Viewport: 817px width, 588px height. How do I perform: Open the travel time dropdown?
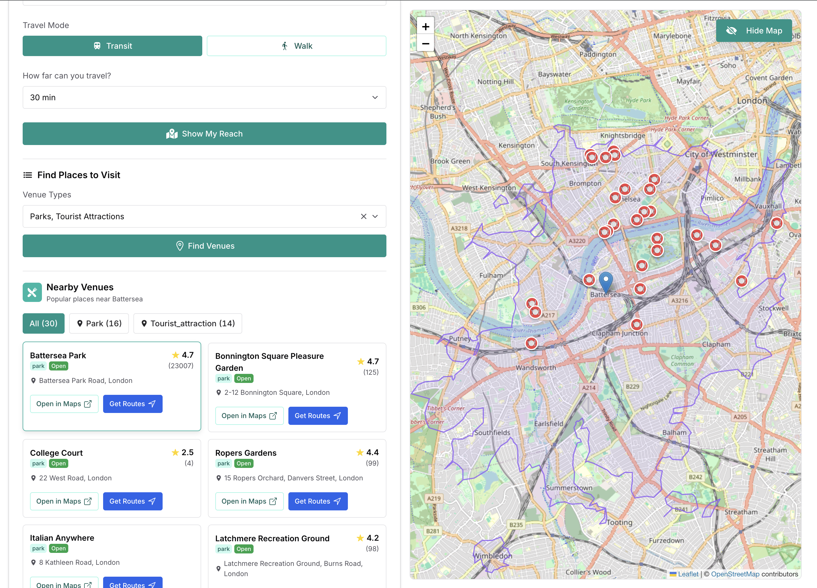(204, 98)
